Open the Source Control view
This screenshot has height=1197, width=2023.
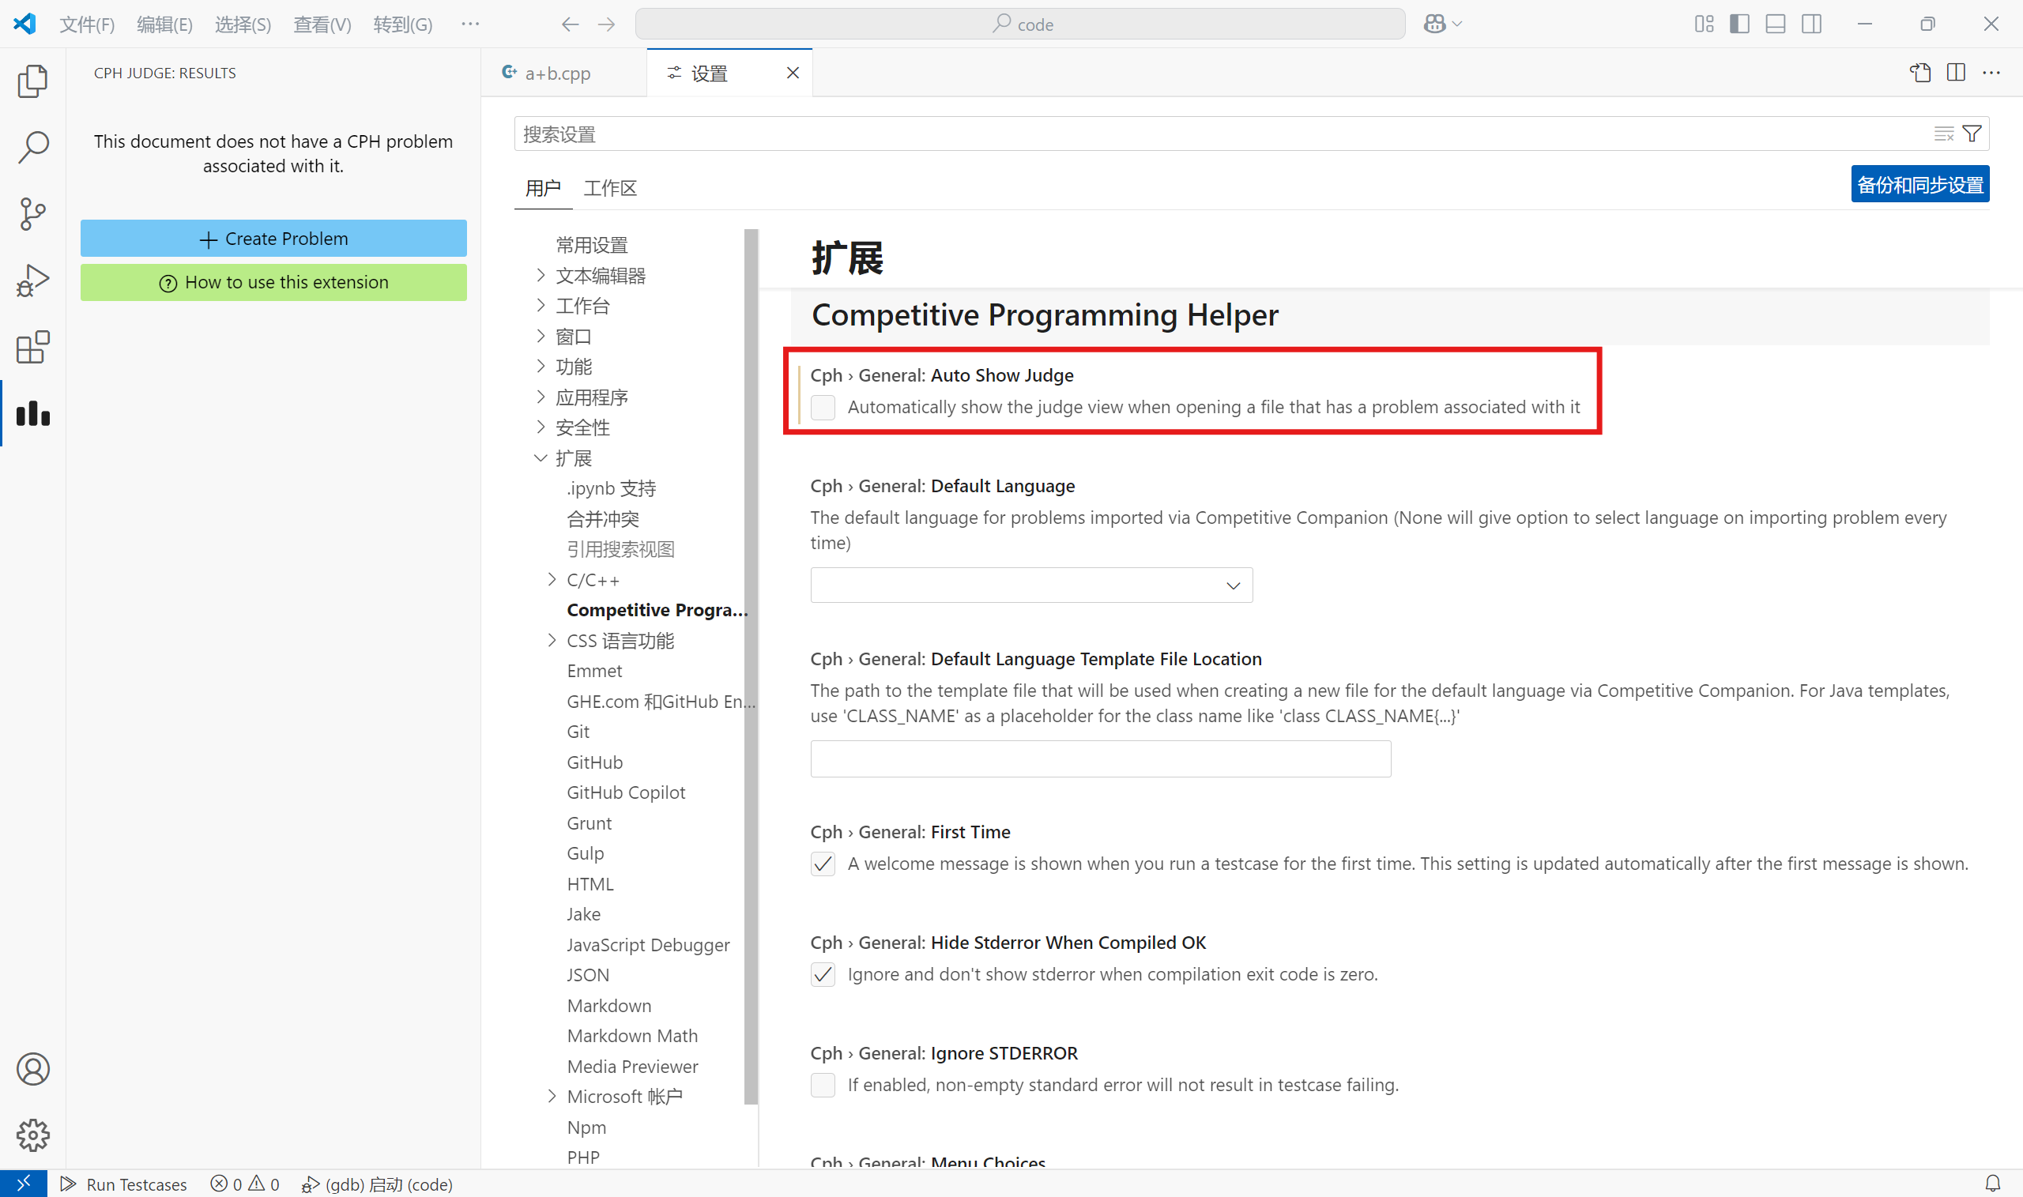[32, 214]
